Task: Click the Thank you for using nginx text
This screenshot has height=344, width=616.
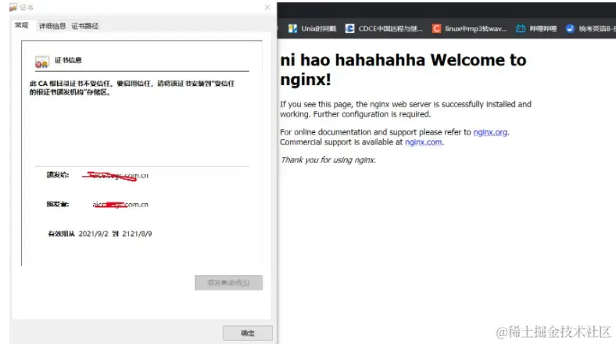Action: pos(328,159)
